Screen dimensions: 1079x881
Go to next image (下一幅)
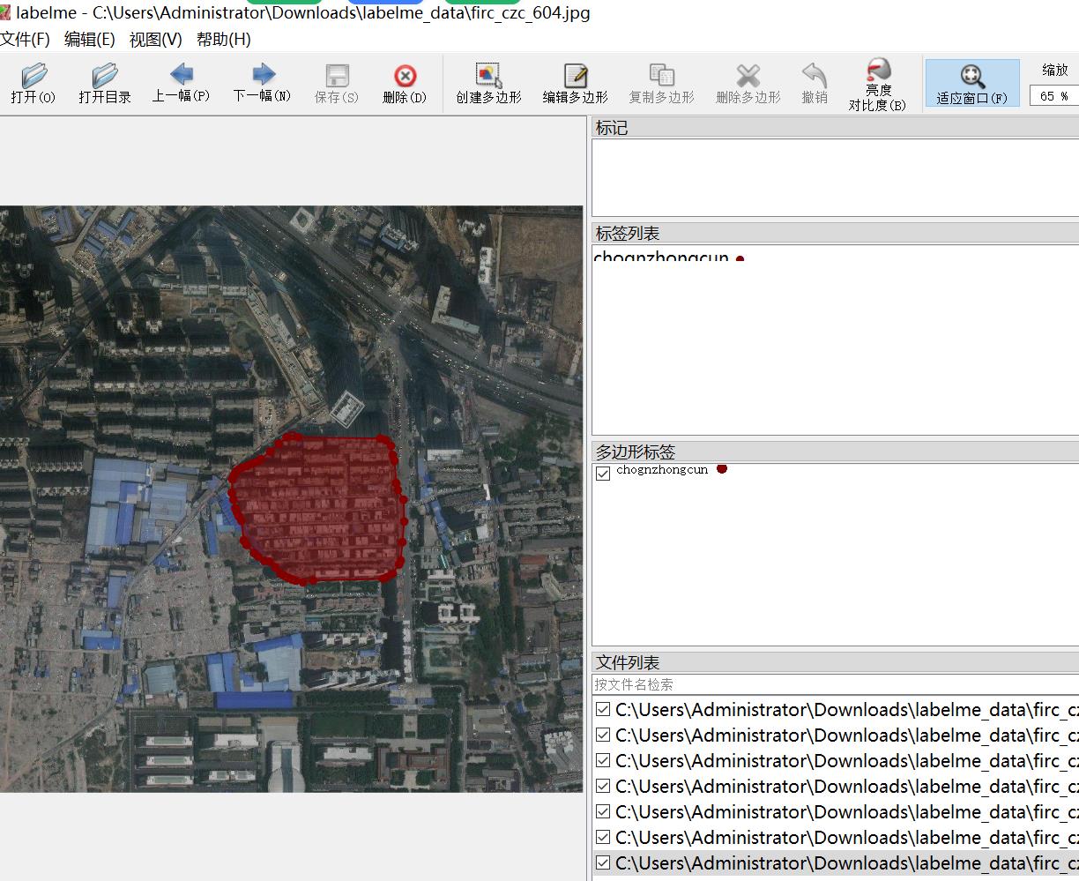pyautogui.click(x=262, y=84)
